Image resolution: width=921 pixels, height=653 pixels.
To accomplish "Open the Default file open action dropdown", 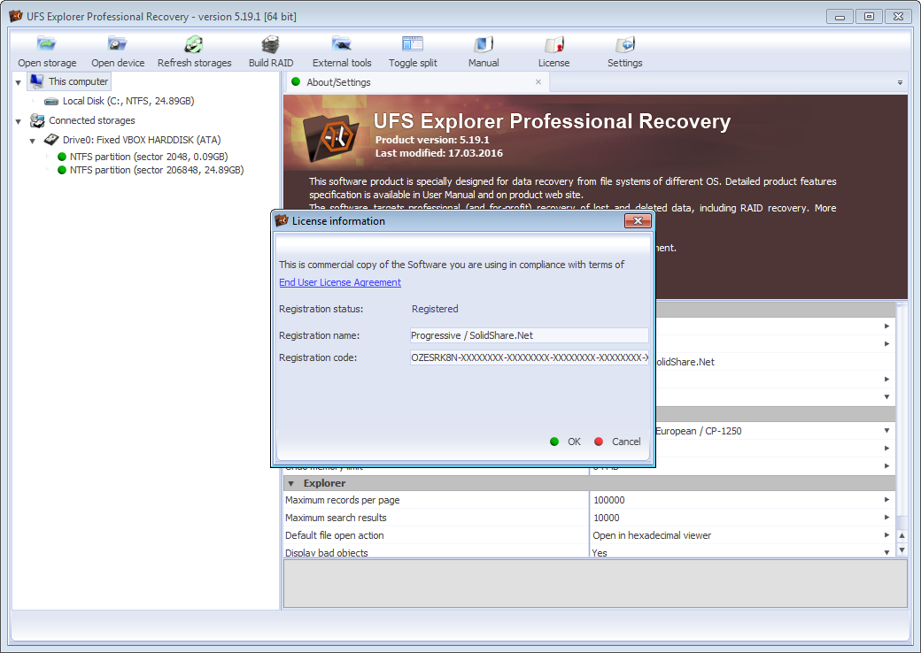I will [886, 535].
